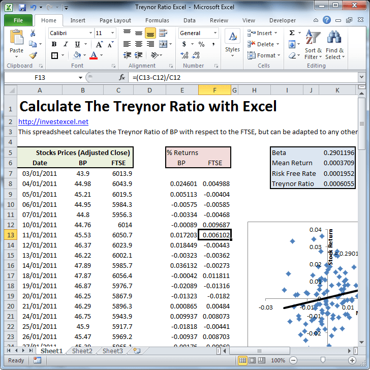This screenshot has height=370, width=370.
Task: Click Increase Decimal icon
Action: [184, 55]
